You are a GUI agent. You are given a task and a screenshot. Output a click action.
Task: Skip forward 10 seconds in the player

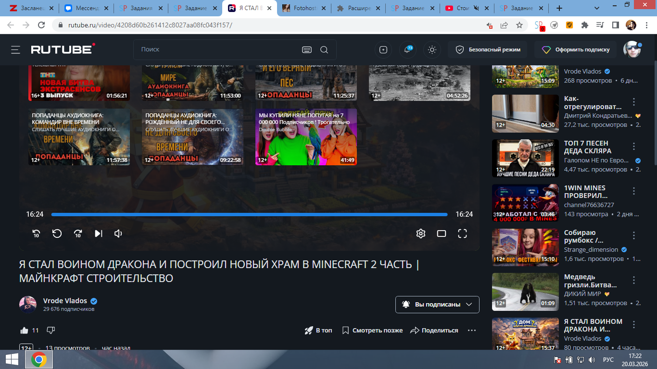[78, 234]
